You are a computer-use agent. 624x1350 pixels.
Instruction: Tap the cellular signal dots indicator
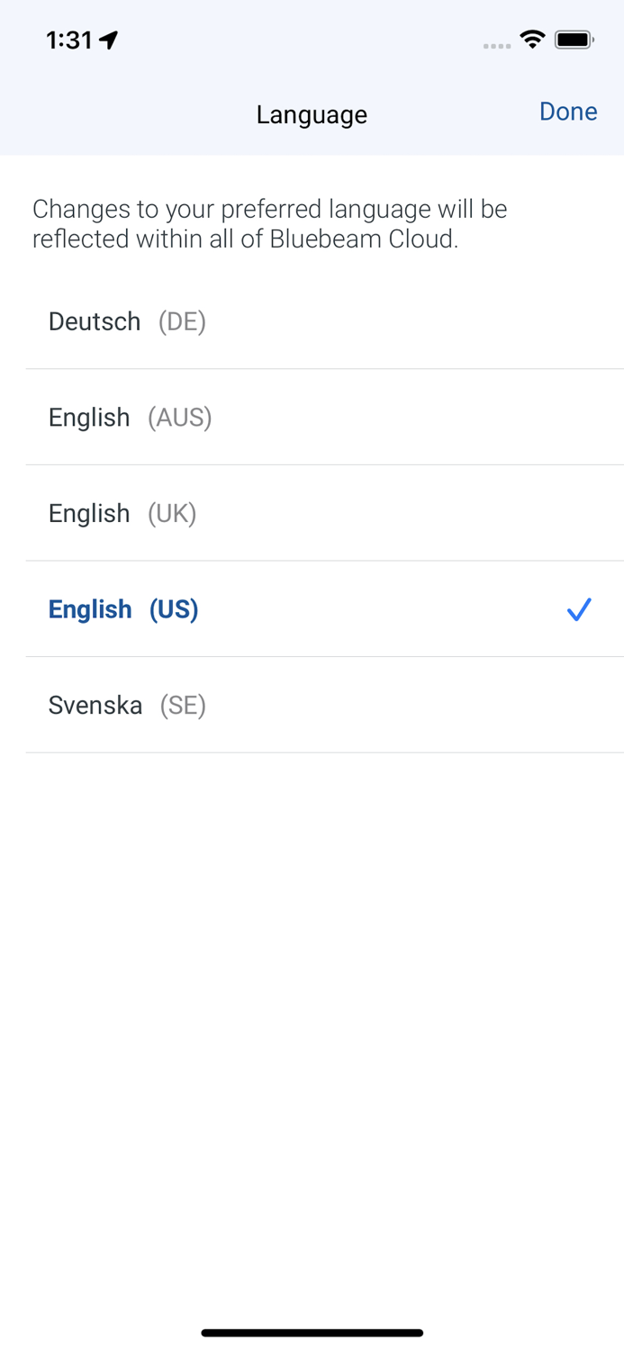497,46
